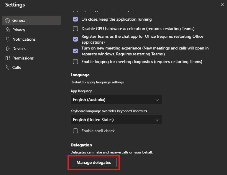This screenshot has height=175, width=227.
Task: Expand the Keyboard language dropdown
Action: coord(116,120)
